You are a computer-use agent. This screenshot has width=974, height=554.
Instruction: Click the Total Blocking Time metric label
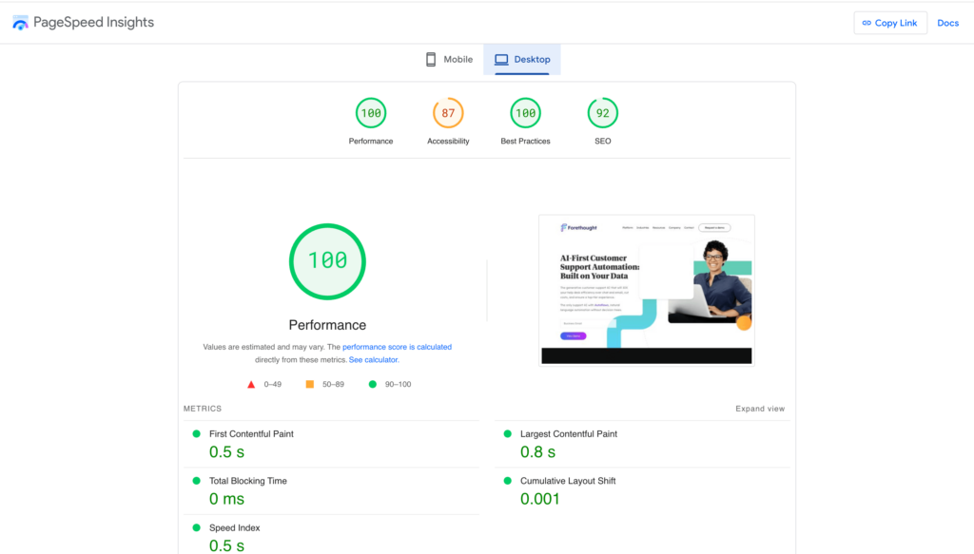click(x=248, y=481)
